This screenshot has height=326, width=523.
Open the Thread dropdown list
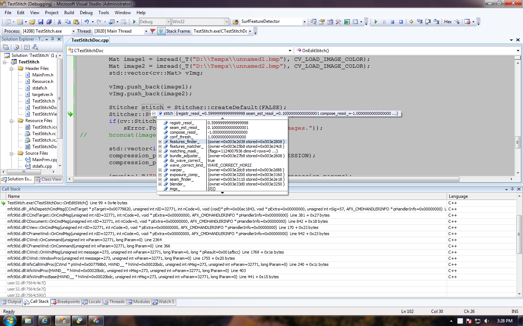(146, 31)
